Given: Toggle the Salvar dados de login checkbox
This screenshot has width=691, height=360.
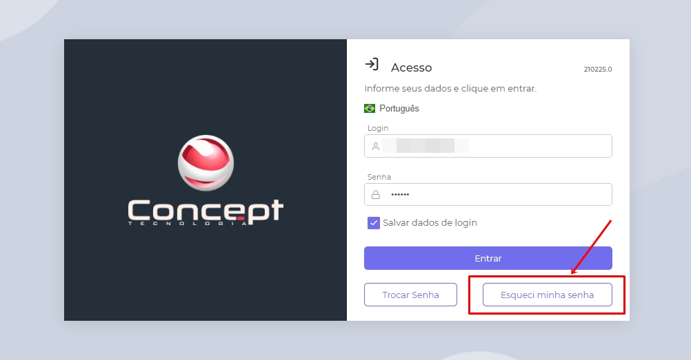Looking at the screenshot, I should [x=373, y=223].
